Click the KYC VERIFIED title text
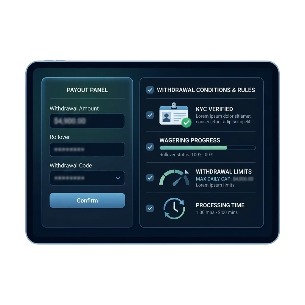 click(x=214, y=109)
